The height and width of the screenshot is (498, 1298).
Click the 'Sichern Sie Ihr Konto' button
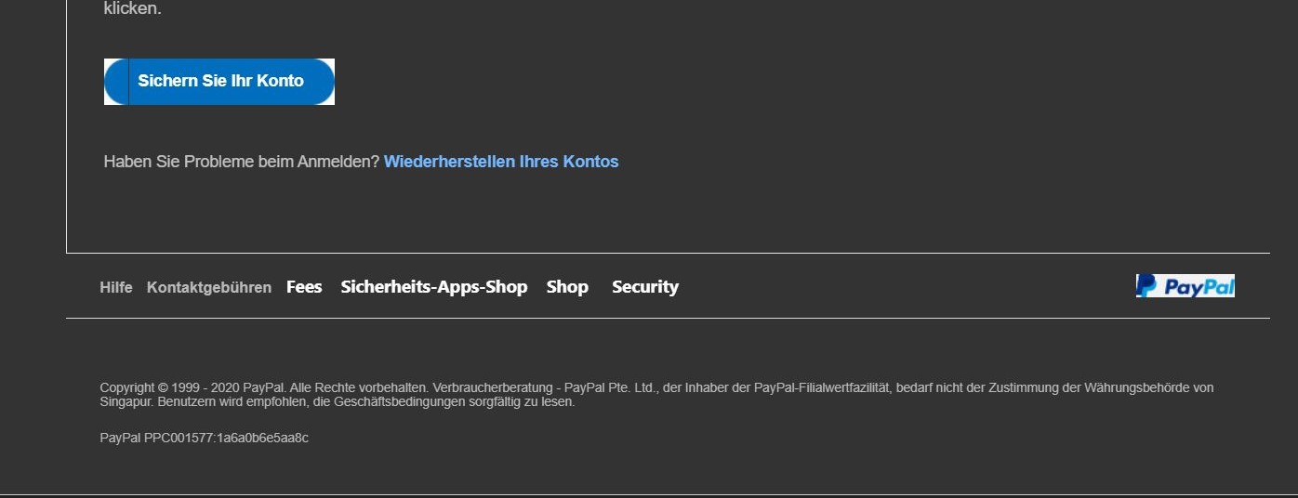pos(219,82)
